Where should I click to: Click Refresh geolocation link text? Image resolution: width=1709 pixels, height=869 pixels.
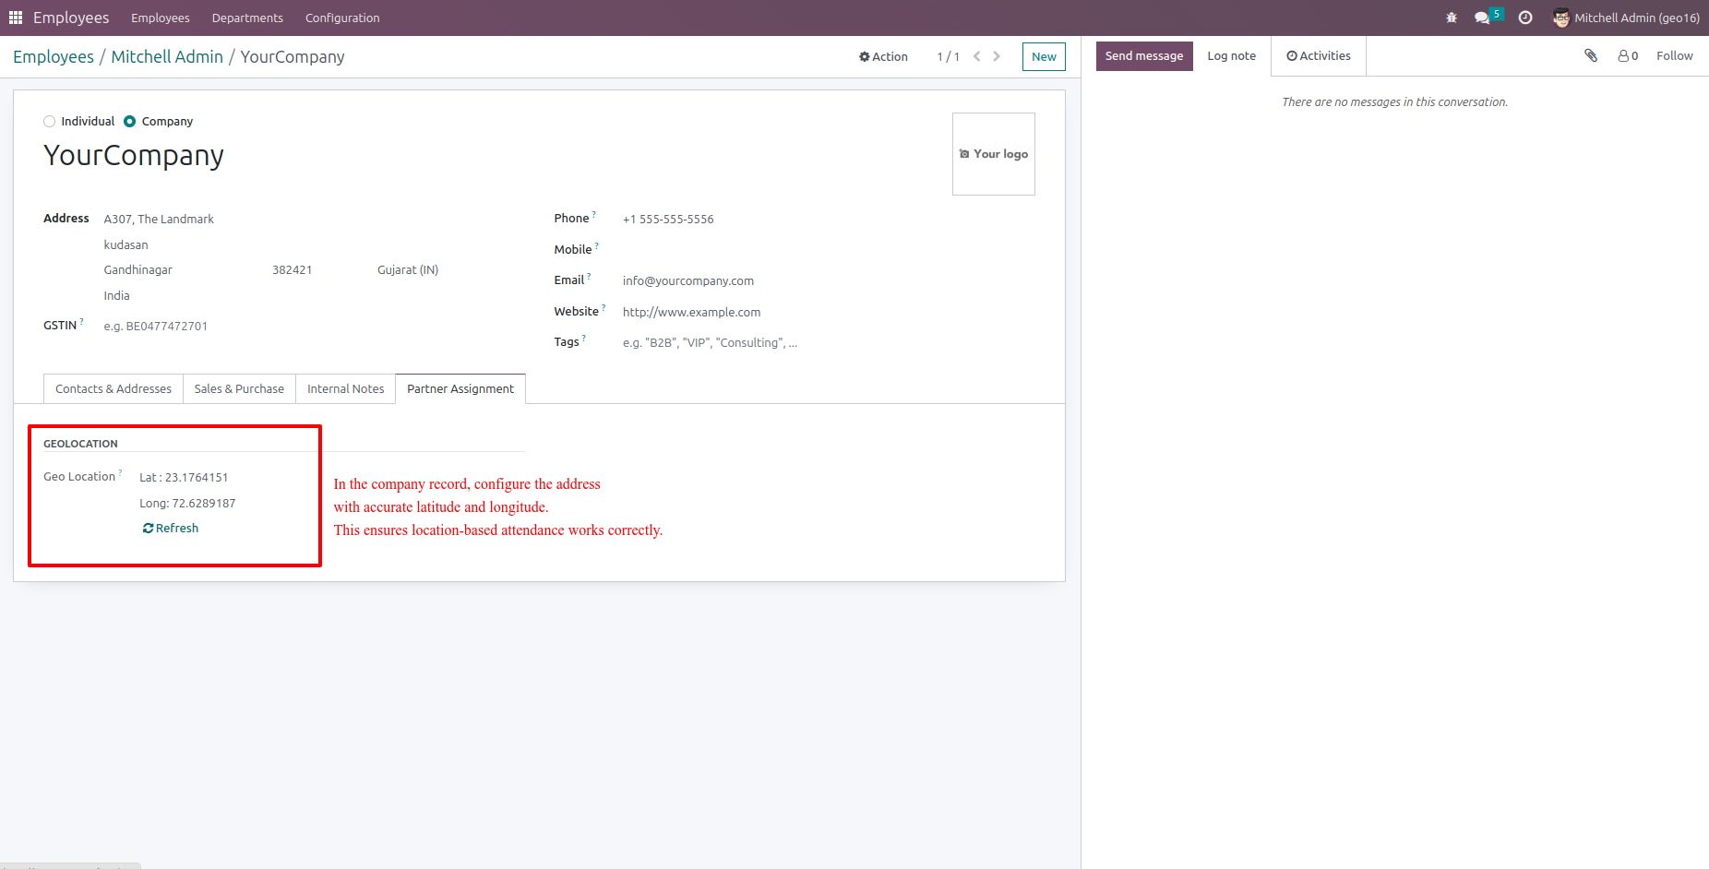tap(177, 529)
